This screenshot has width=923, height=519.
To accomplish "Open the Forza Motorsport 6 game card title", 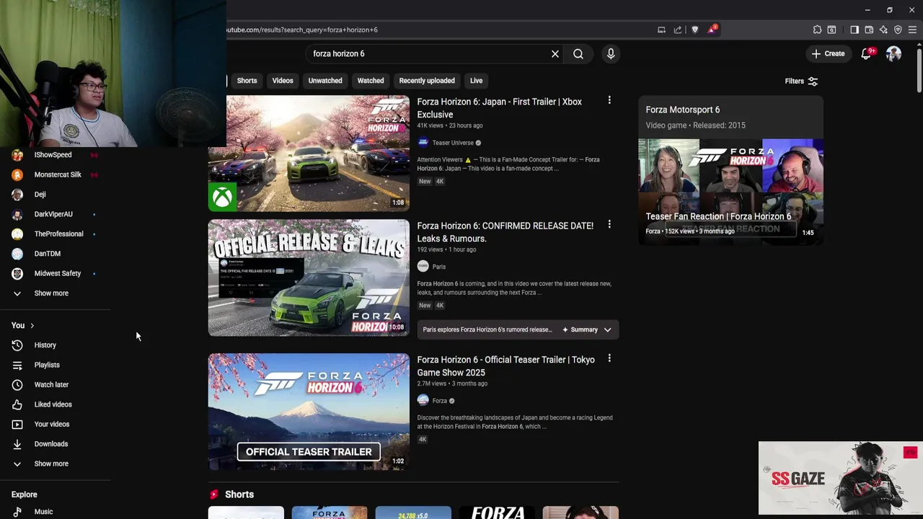I will 683,110.
